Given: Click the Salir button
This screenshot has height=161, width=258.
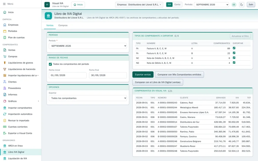Looking at the screenshot, I should pyautogui.click(x=251, y=5).
